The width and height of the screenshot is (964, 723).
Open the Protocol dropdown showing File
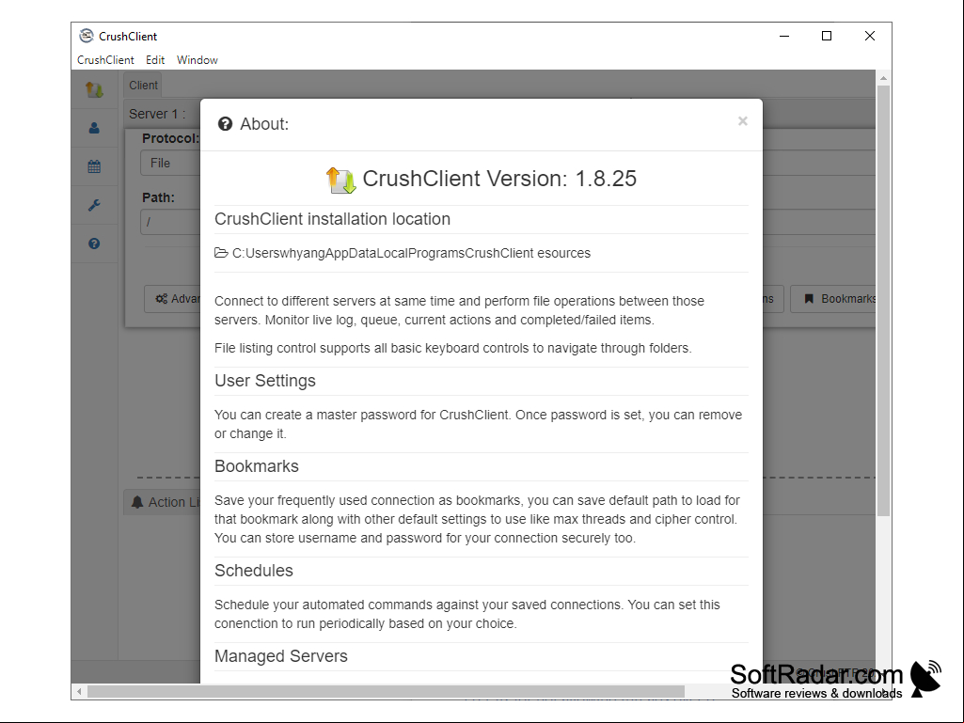[170, 163]
